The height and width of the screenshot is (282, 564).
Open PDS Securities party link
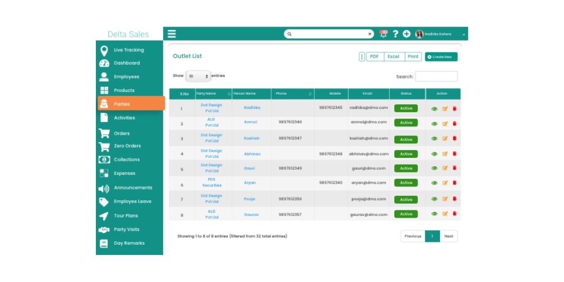tap(212, 182)
